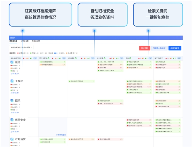Switch to the 公司级档案 tab

25,41
